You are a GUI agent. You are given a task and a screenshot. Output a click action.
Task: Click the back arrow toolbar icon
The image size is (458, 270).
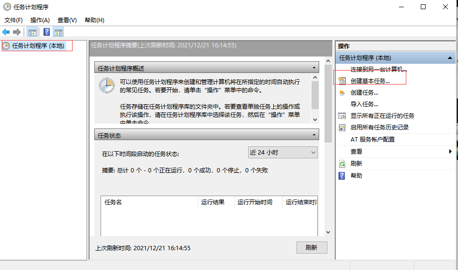point(6,32)
